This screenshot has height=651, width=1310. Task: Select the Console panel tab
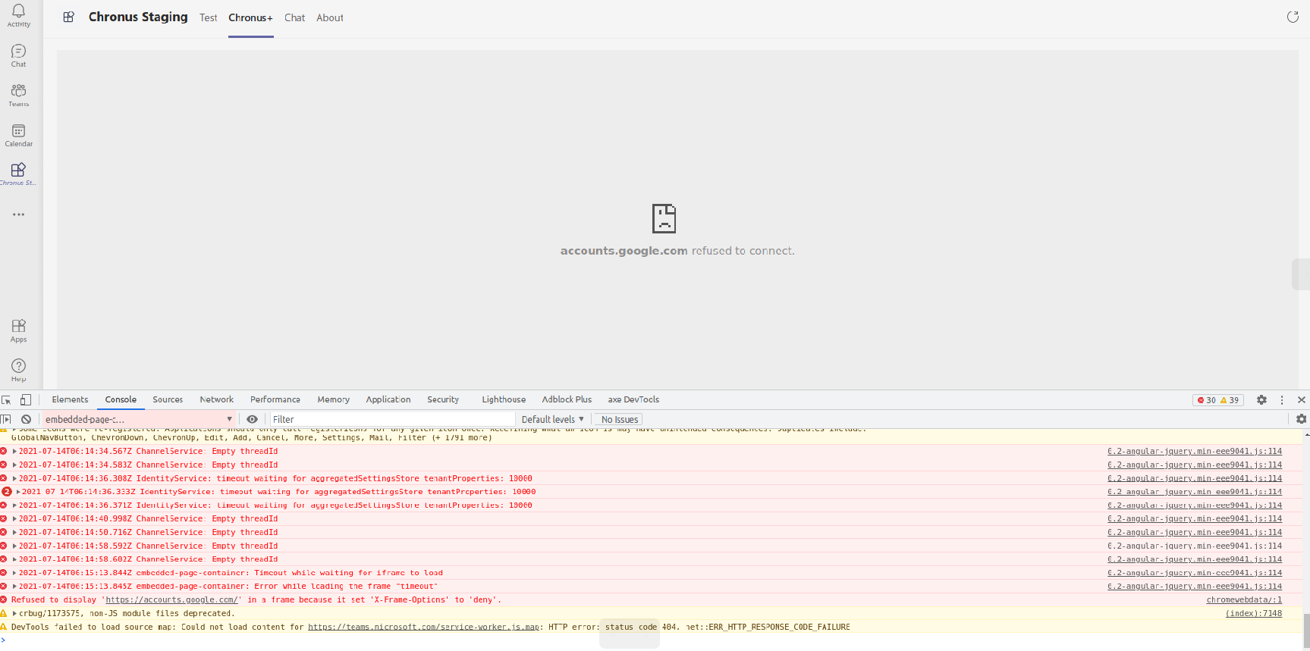pyautogui.click(x=121, y=399)
